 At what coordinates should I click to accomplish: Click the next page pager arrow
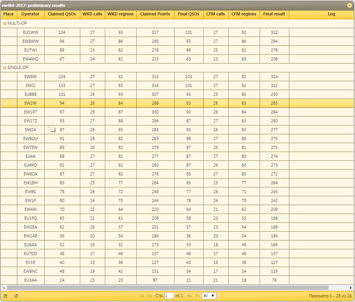[190, 296]
